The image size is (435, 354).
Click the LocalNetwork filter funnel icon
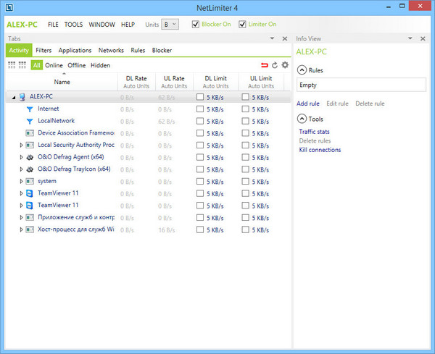tap(30, 121)
